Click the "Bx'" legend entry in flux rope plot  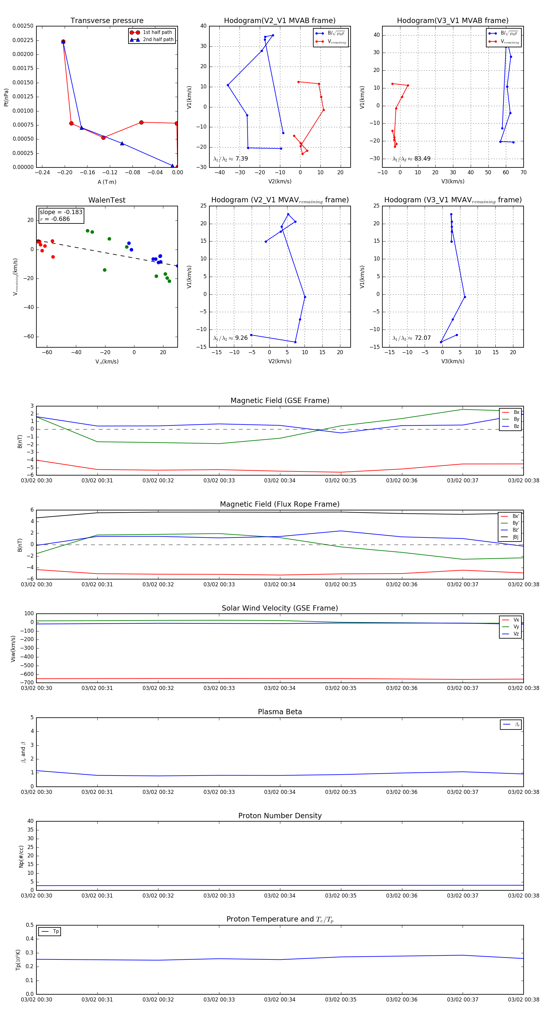click(x=510, y=516)
